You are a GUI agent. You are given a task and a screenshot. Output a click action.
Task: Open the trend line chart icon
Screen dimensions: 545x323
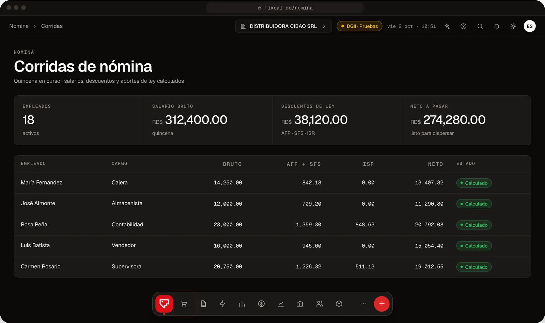tap(281, 304)
